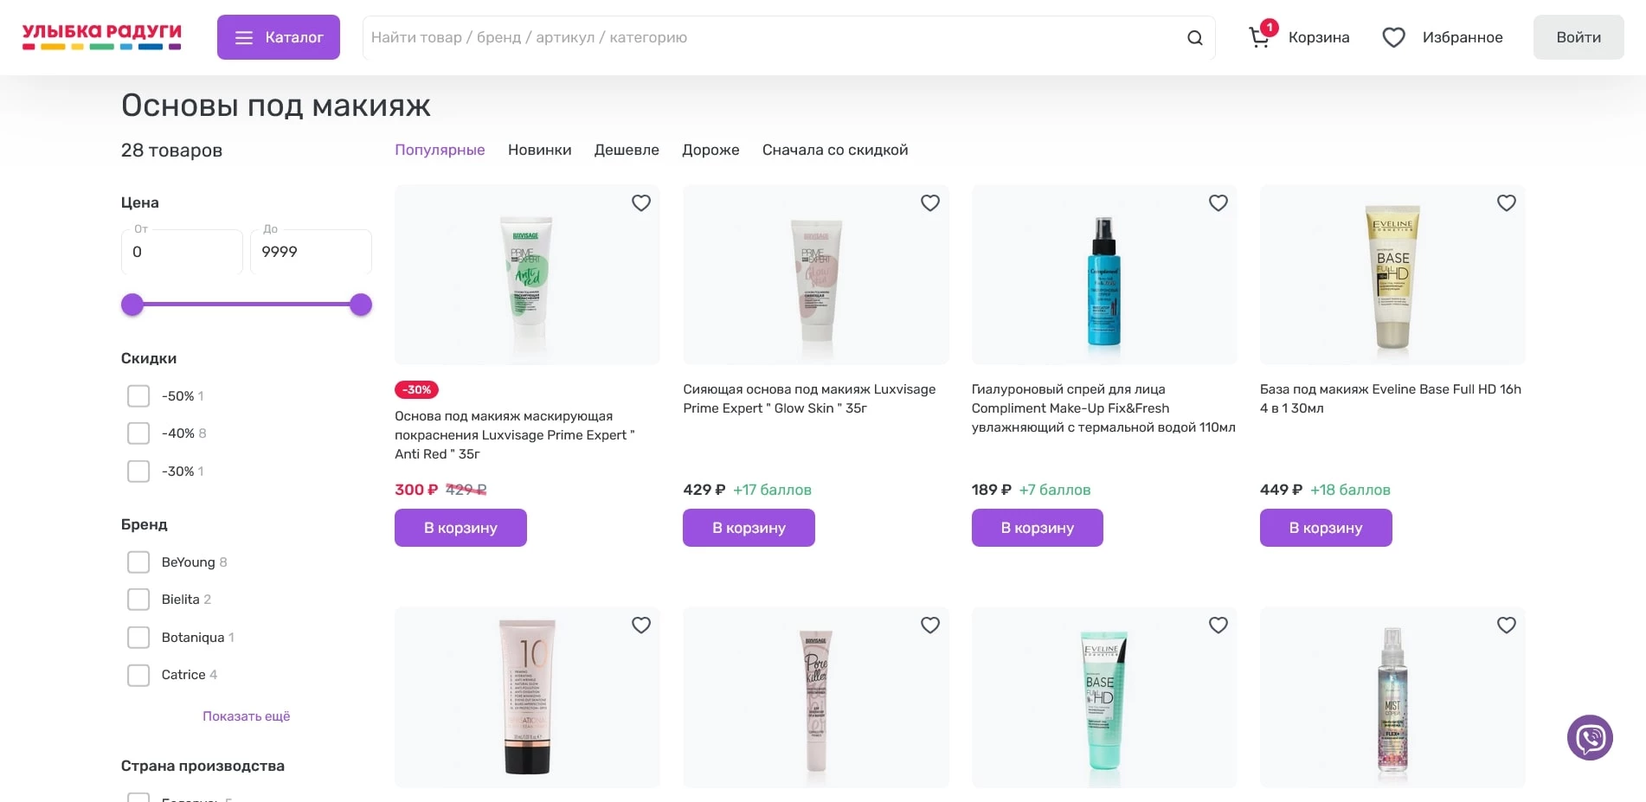1646x802 pixels.
Task: Click the maximum price slider handle
Action: coord(361,305)
